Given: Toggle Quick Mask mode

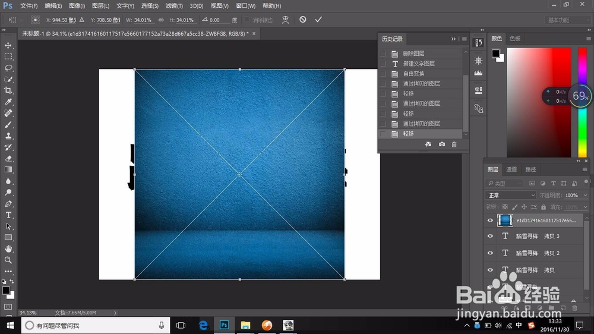Looking at the screenshot, I should click(x=8, y=306).
